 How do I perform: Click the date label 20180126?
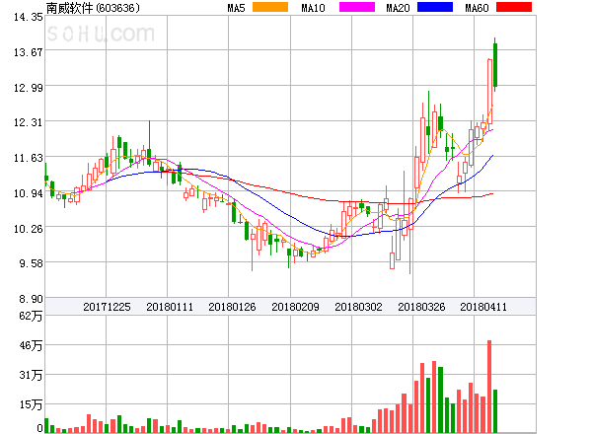(232, 307)
